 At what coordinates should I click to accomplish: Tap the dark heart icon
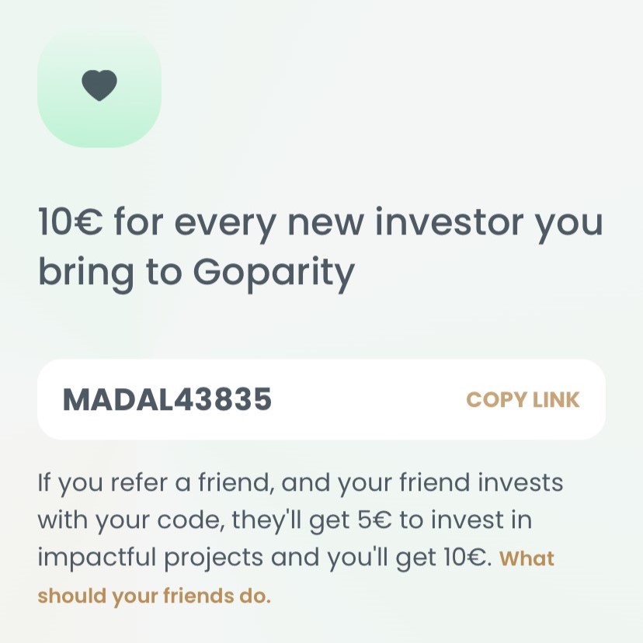point(99,85)
